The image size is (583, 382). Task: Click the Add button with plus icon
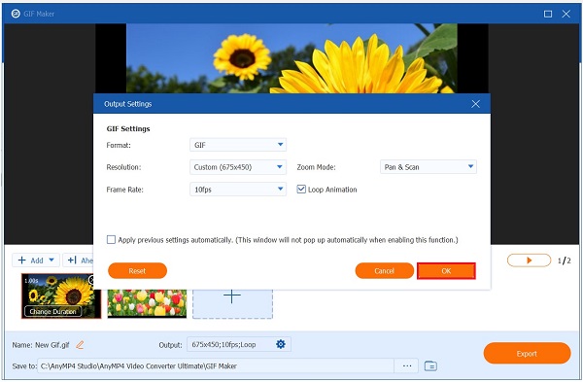(30, 260)
